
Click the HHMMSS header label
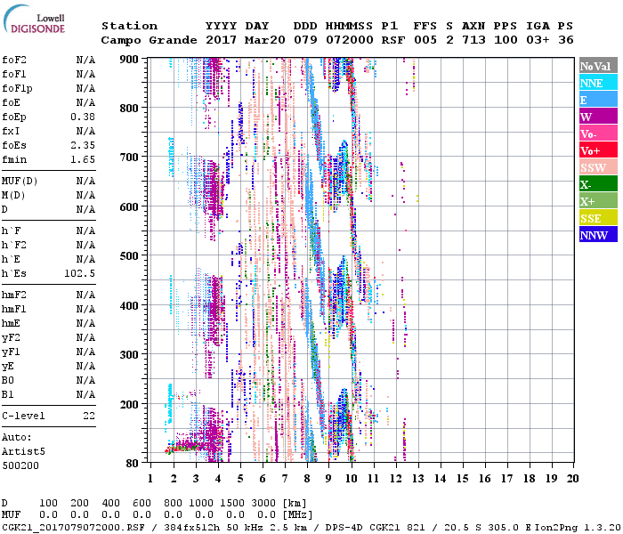coord(349,26)
